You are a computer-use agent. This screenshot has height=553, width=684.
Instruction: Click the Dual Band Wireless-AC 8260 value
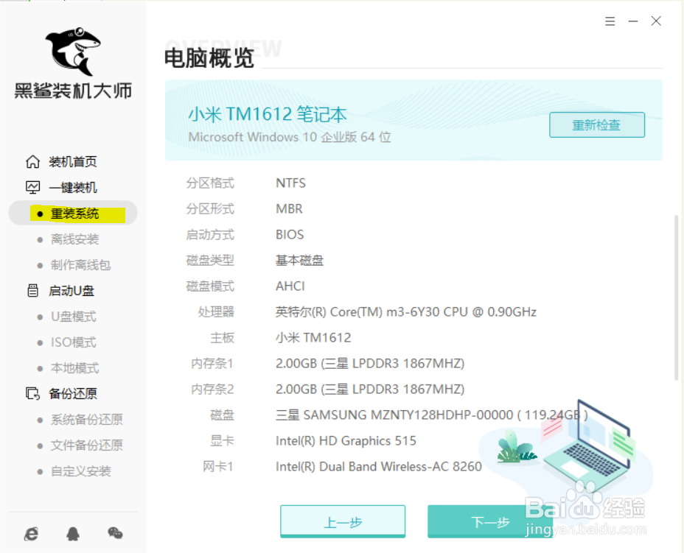pos(379,466)
